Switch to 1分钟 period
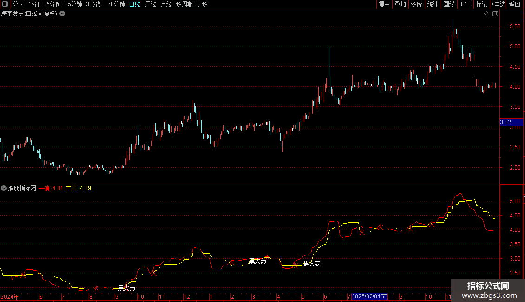The image size is (525, 302). (35, 4)
